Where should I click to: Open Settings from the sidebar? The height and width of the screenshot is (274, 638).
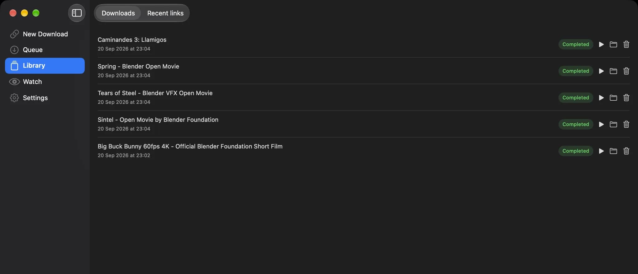(45, 98)
